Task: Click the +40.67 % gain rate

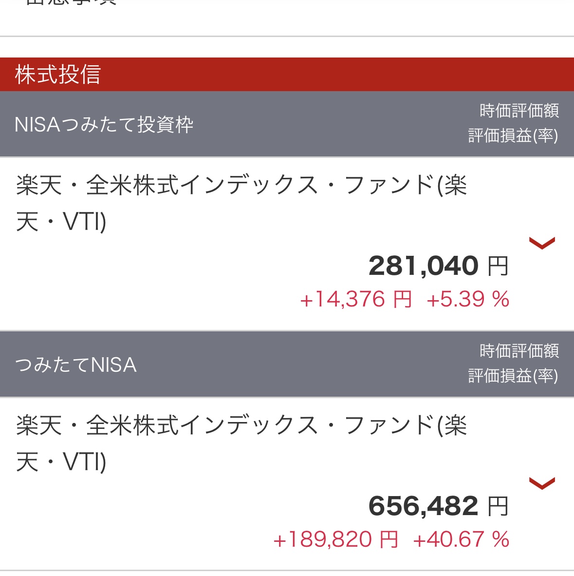Action: (x=461, y=539)
